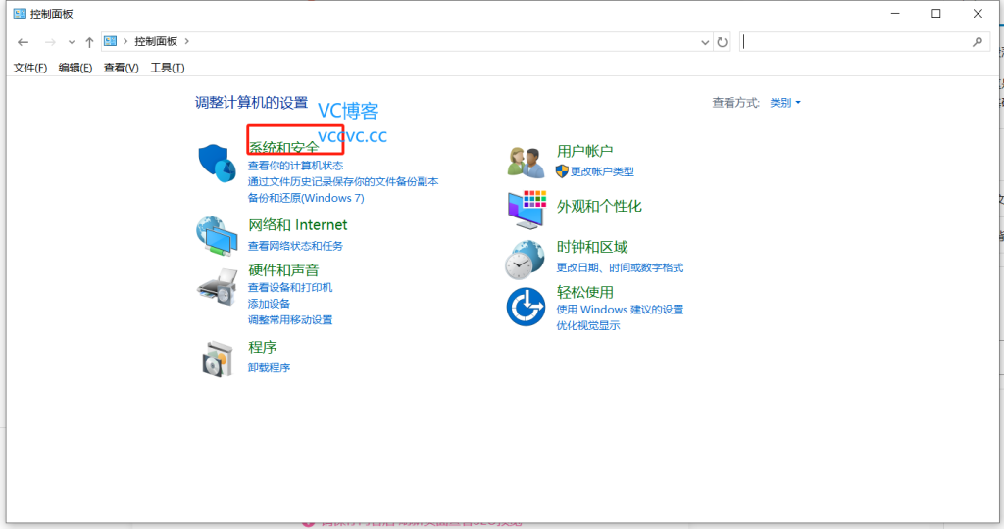Viewport: 1004px width, 529px height.
Task: Click the 用户帐户 people icon
Action: pos(526,162)
